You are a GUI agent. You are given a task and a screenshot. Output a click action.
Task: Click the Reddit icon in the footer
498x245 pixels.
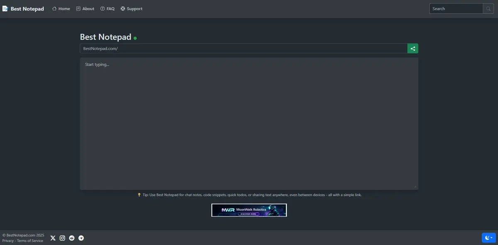point(71,237)
